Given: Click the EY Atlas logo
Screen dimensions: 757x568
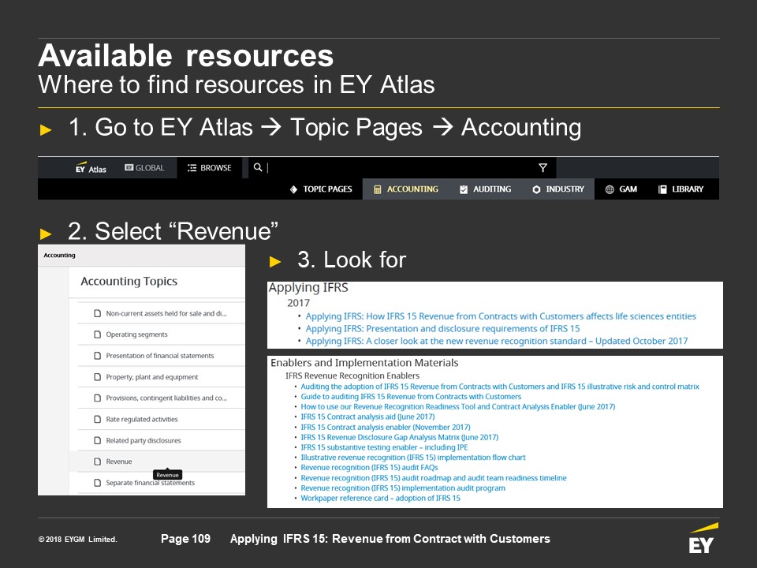Looking at the screenshot, I should point(91,168).
